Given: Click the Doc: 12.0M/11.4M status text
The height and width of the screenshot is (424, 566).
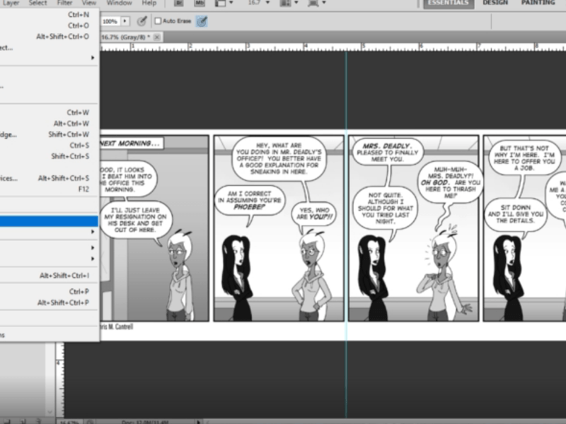Looking at the screenshot, I should click(145, 422).
